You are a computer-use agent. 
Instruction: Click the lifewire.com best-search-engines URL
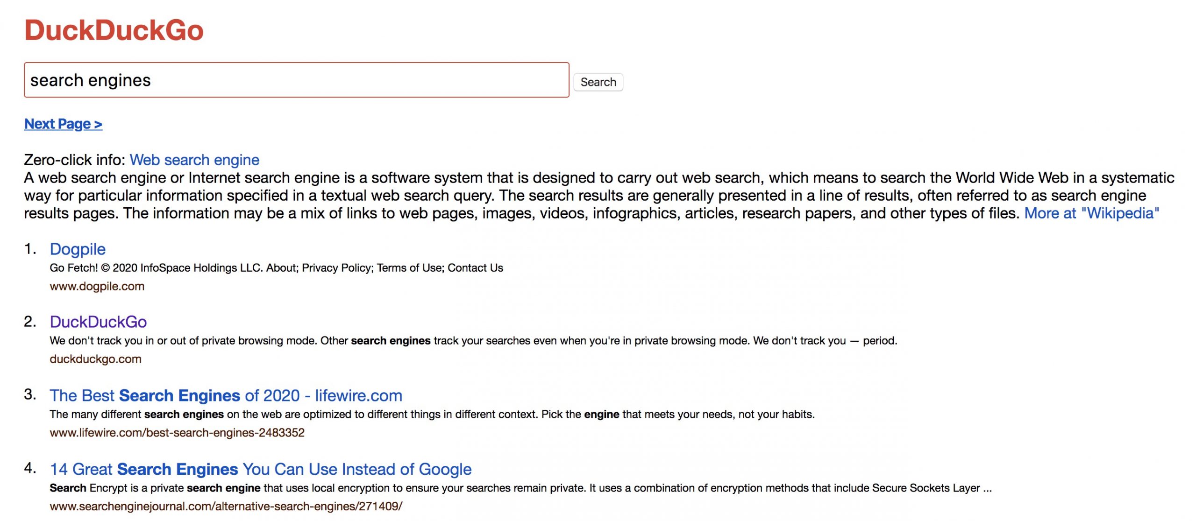177,433
